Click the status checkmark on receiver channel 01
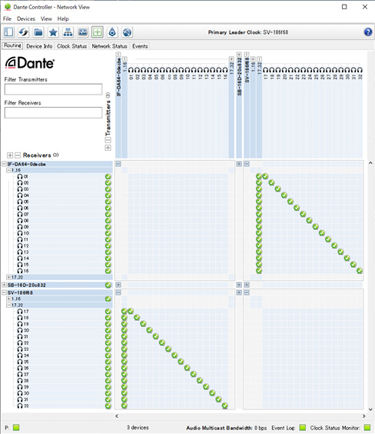This screenshot has height=434, width=375. pyautogui.click(x=108, y=176)
